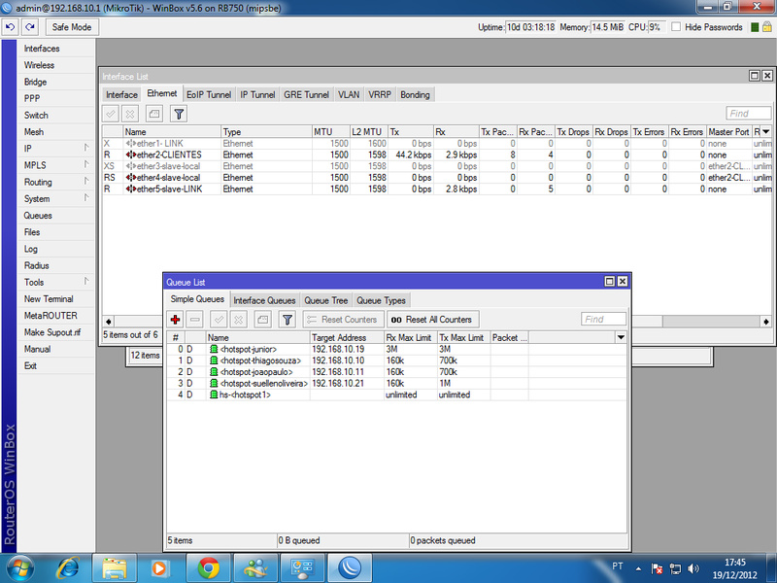
Task: Click the Find field in Queue List
Action: pyautogui.click(x=603, y=320)
